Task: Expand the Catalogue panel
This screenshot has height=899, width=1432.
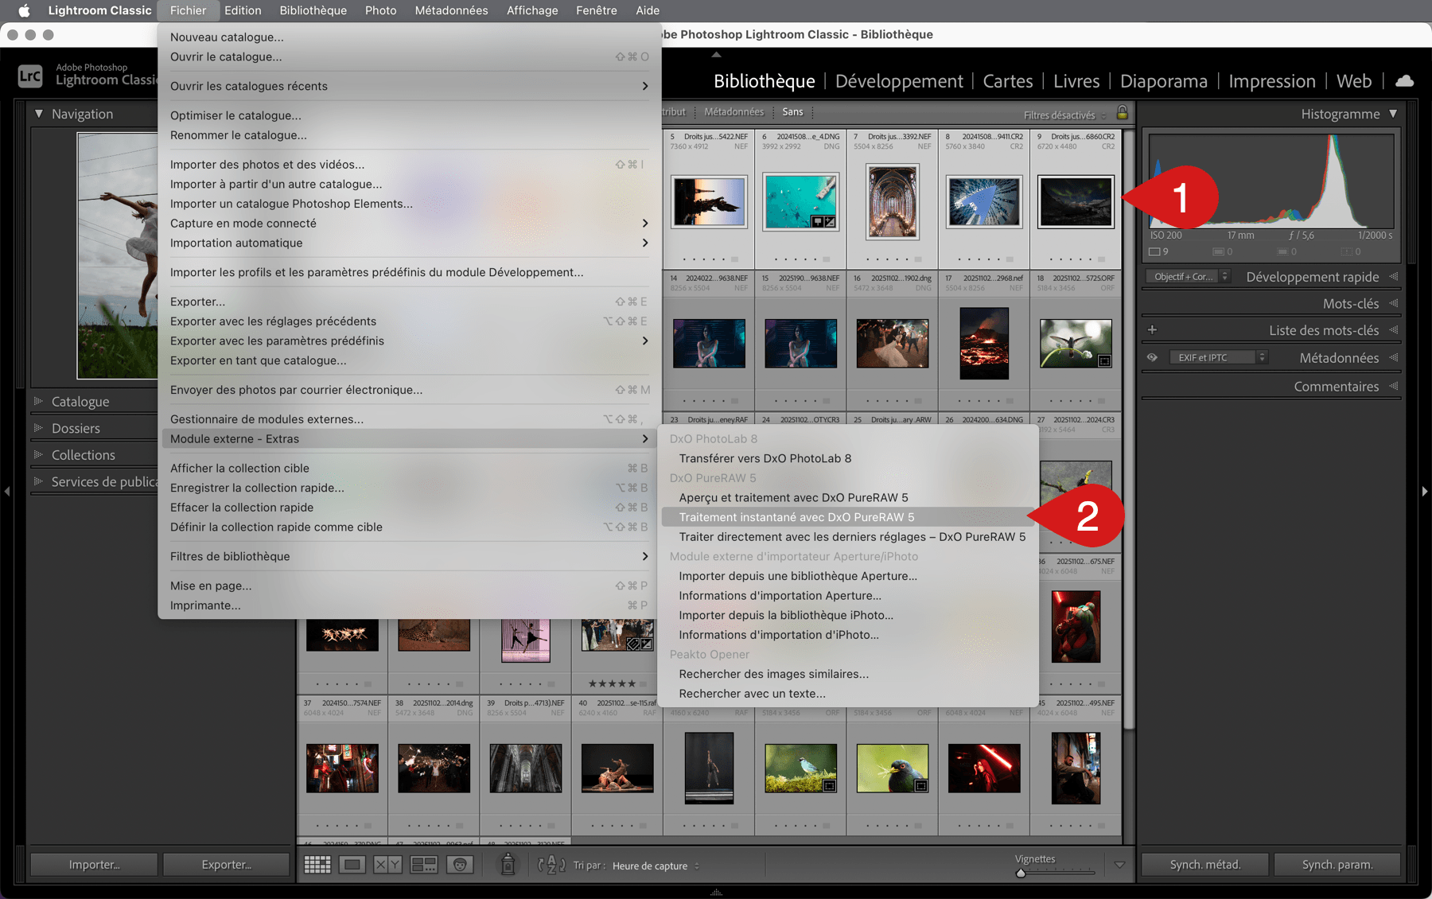Action: click(37, 401)
